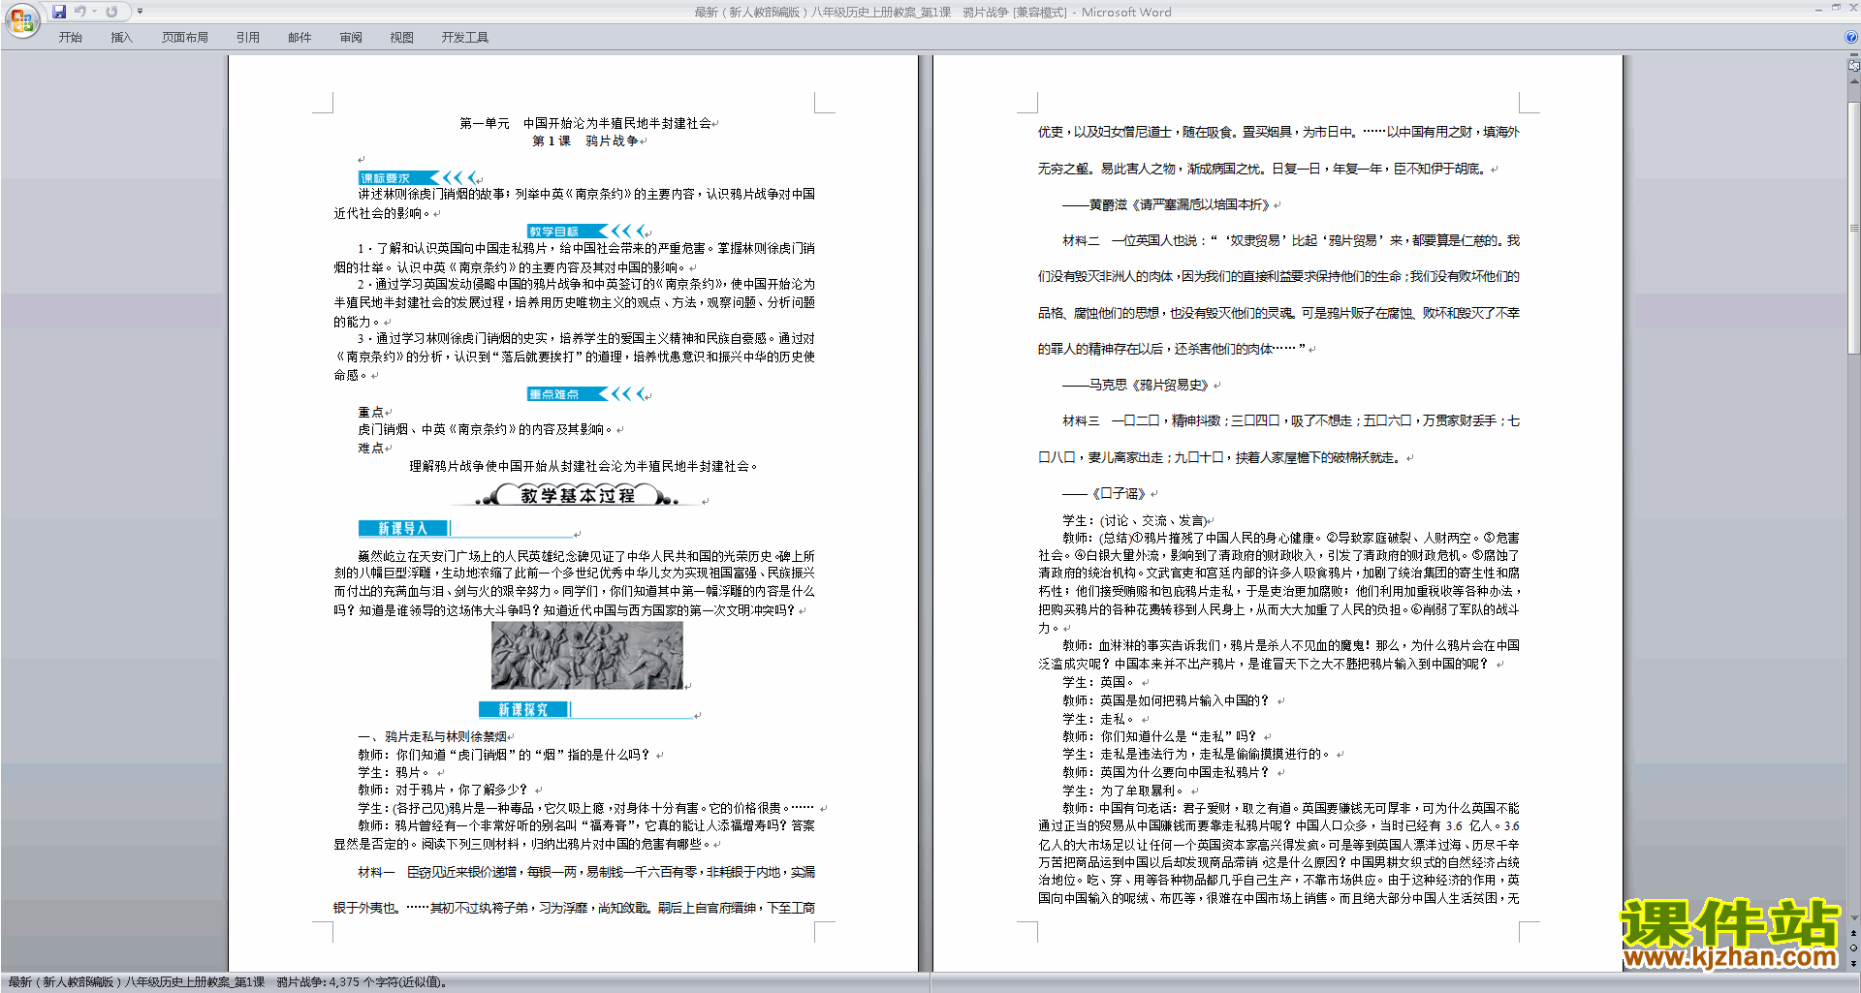Click the unit title 第一单元 heading line

point(585,123)
